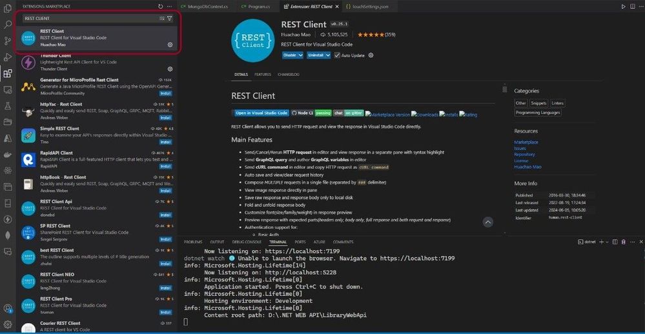
Task: Select the Features tab of the extension
Action: [262, 74]
